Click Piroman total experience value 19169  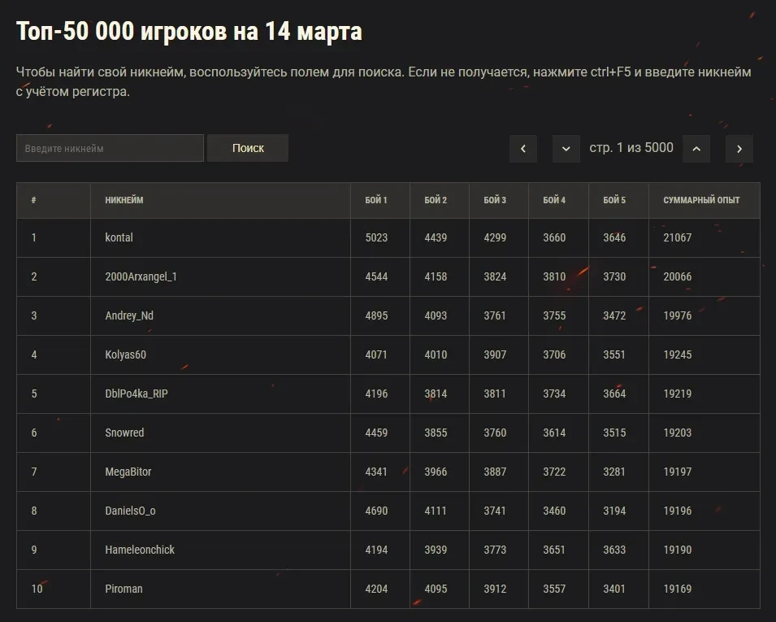(x=678, y=589)
